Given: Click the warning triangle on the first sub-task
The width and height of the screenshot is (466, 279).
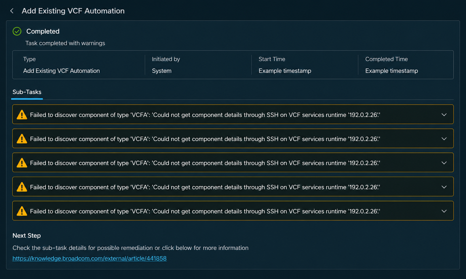Looking at the screenshot, I should coord(22,115).
